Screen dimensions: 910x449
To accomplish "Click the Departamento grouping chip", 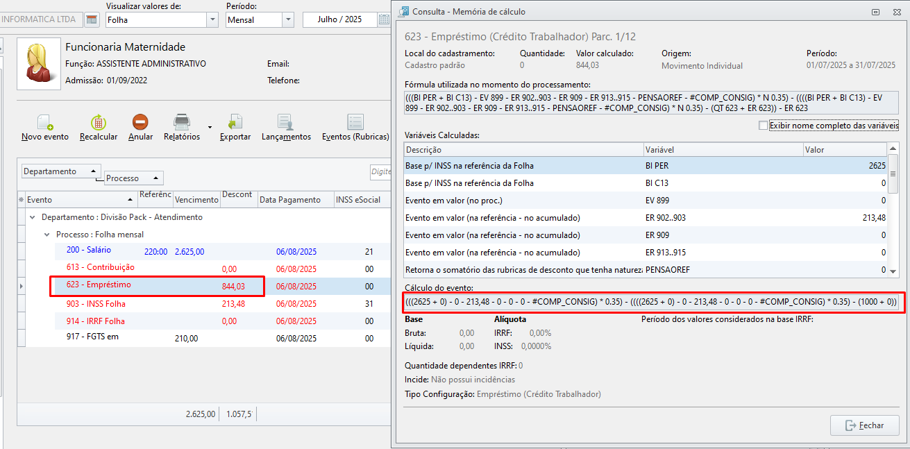I will 61,171.
